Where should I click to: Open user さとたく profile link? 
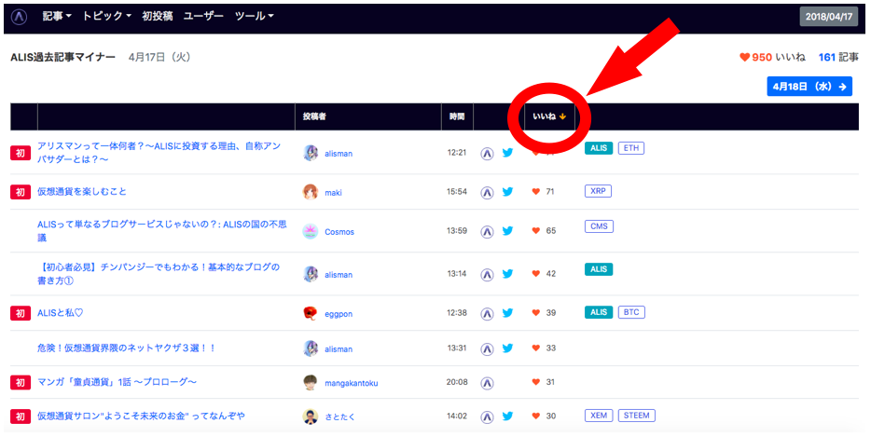click(x=340, y=417)
